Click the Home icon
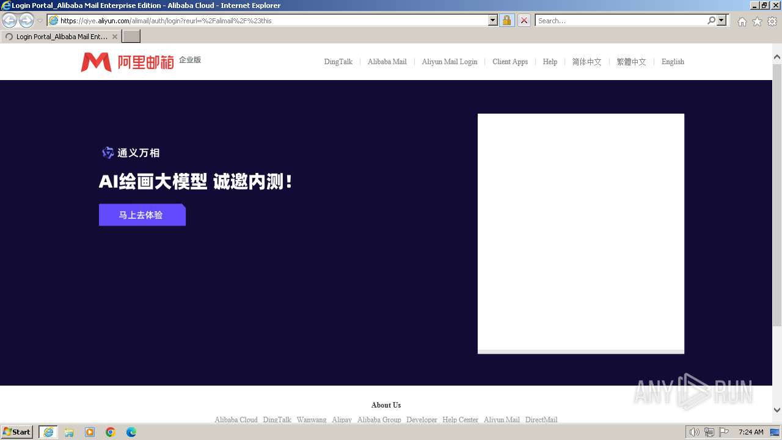The width and height of the screenshot is (782, 440). (742, 21)
